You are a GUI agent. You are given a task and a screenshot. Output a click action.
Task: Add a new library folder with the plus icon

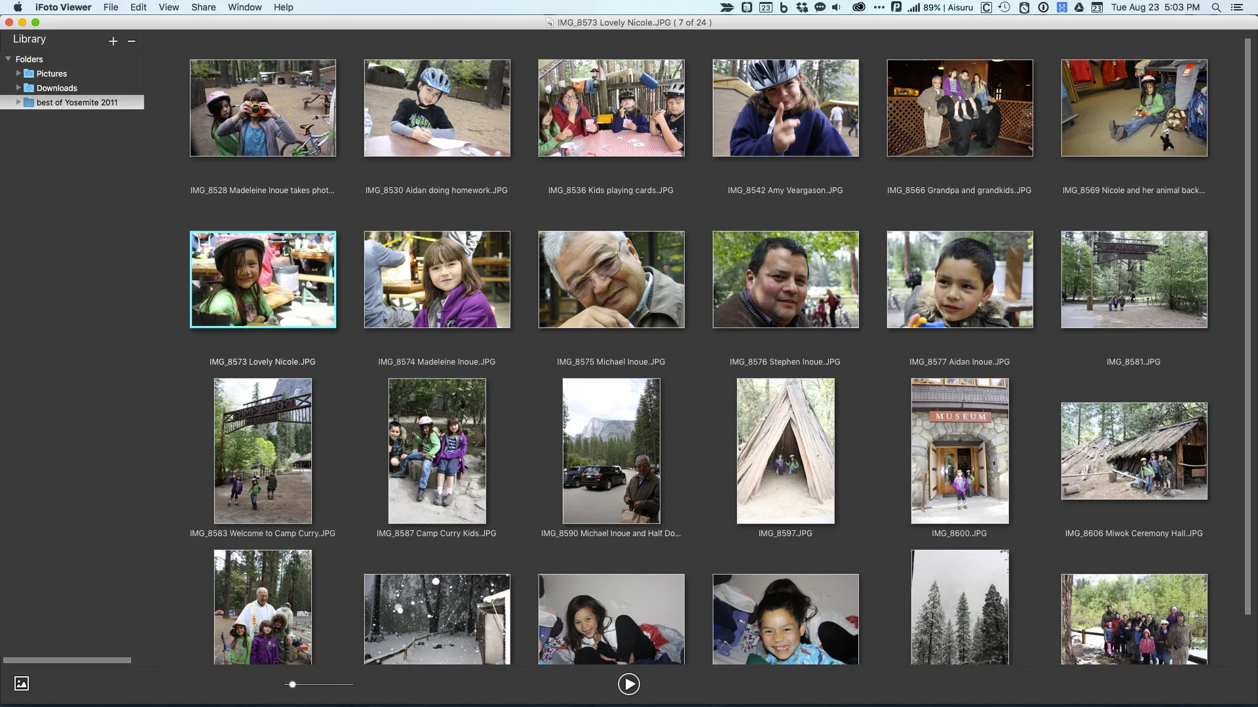[113, 41]
